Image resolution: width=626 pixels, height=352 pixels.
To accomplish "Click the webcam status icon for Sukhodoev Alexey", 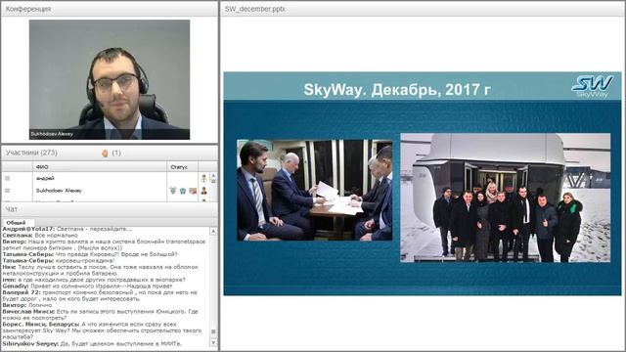I will point(183,191).
